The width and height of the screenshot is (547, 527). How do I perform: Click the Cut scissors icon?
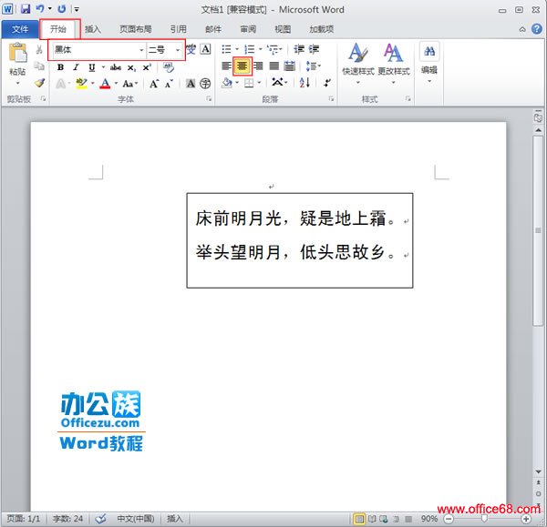point(39,49)
